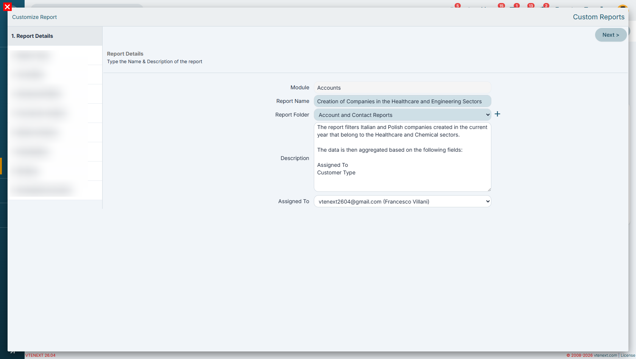
Task: Click the Customize Report title text
Action: point(34,17)
